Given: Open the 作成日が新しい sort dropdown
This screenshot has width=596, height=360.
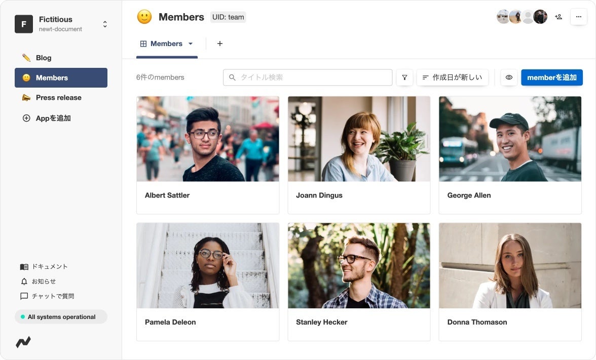Looking at the screenshot, I should 453,77.
